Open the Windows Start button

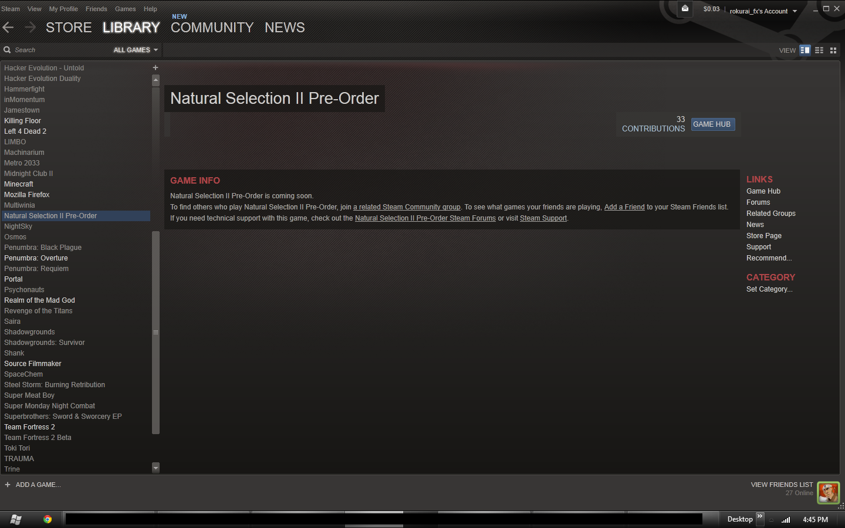[x=16, y=519]
